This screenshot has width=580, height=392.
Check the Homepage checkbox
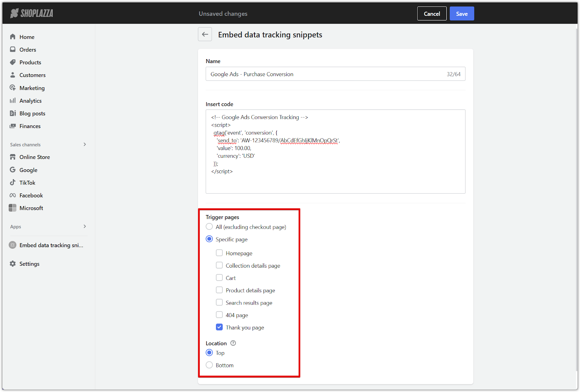click(x=219, y=253)
